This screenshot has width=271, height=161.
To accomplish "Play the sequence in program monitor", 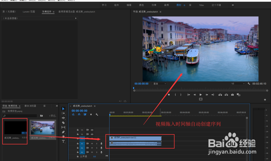I will [x=201, y=95].
